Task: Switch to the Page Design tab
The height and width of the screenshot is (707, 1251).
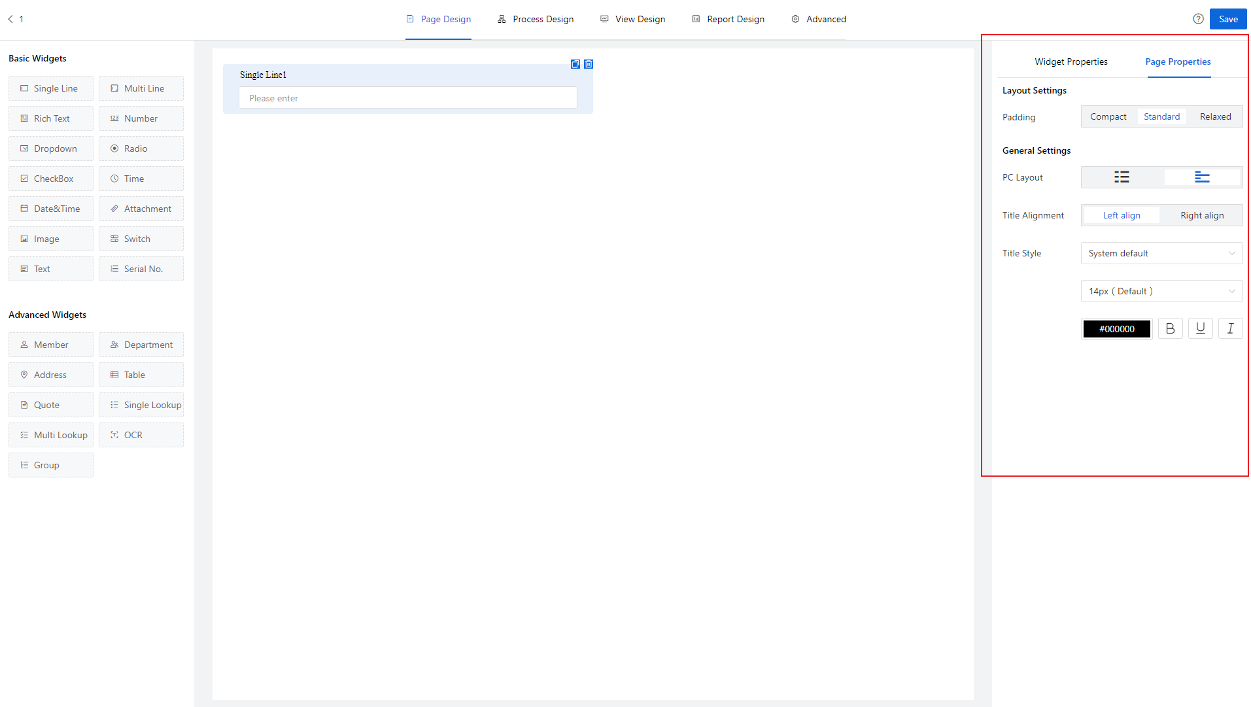Action: [438, 19]
